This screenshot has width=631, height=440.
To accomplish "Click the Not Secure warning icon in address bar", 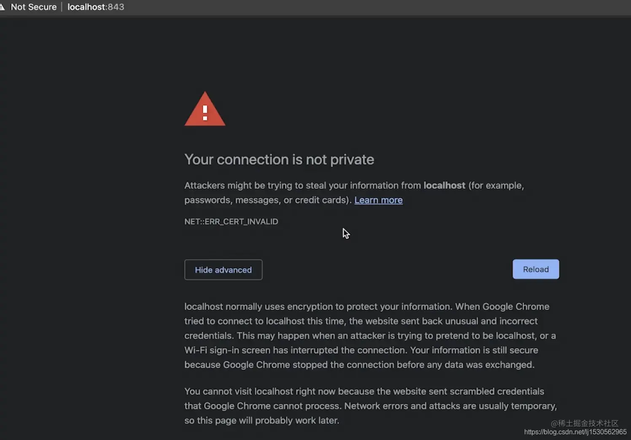I will pyautogui.click(x=2, y=7).
